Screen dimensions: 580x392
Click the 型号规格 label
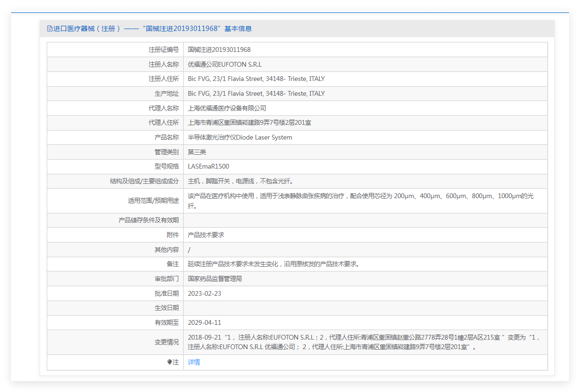[166, 167]
